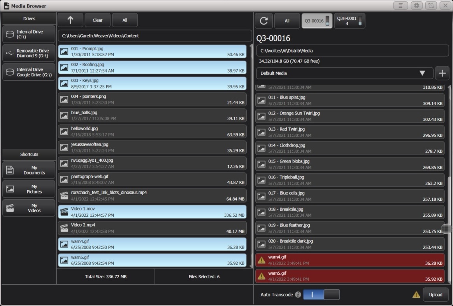The image size is (453, 306).
Task: Add a new media folder with plus icon
Action: tap(442, 73)
